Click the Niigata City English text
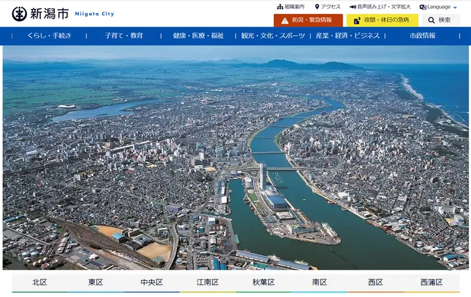471x297 pixels. (x=94, y=14)
